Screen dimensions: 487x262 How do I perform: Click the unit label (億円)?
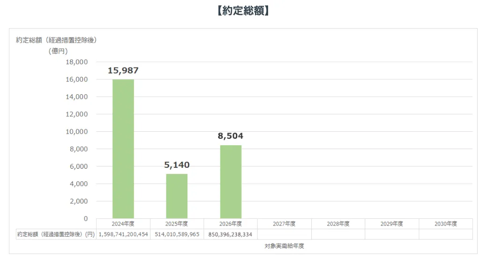pyautogui.click(x=58, y=51)
